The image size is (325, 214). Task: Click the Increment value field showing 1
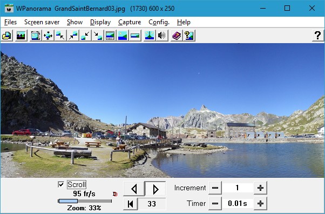(238, 188)
